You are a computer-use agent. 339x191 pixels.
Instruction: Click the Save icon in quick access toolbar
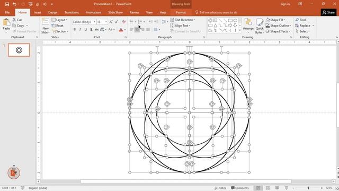7,4
